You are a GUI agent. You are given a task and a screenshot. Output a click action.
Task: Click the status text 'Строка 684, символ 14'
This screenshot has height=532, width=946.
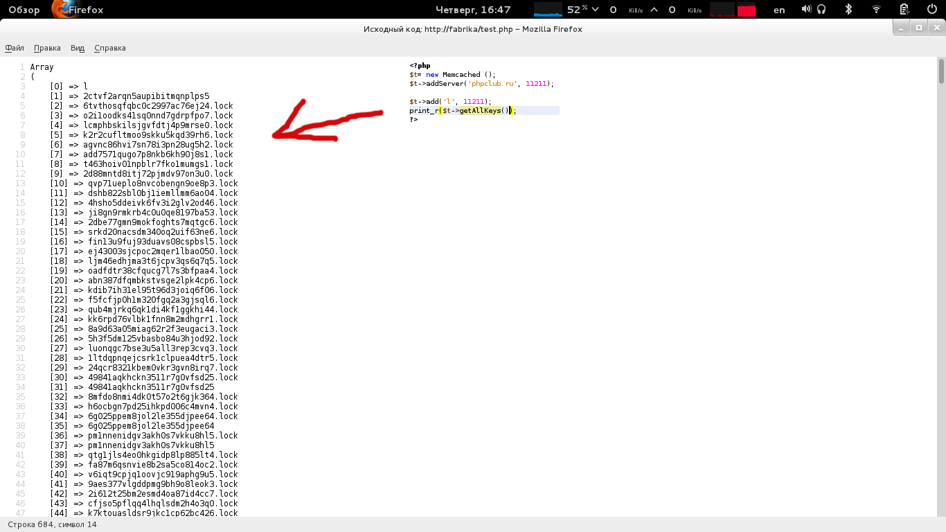[x=53, y=524]
